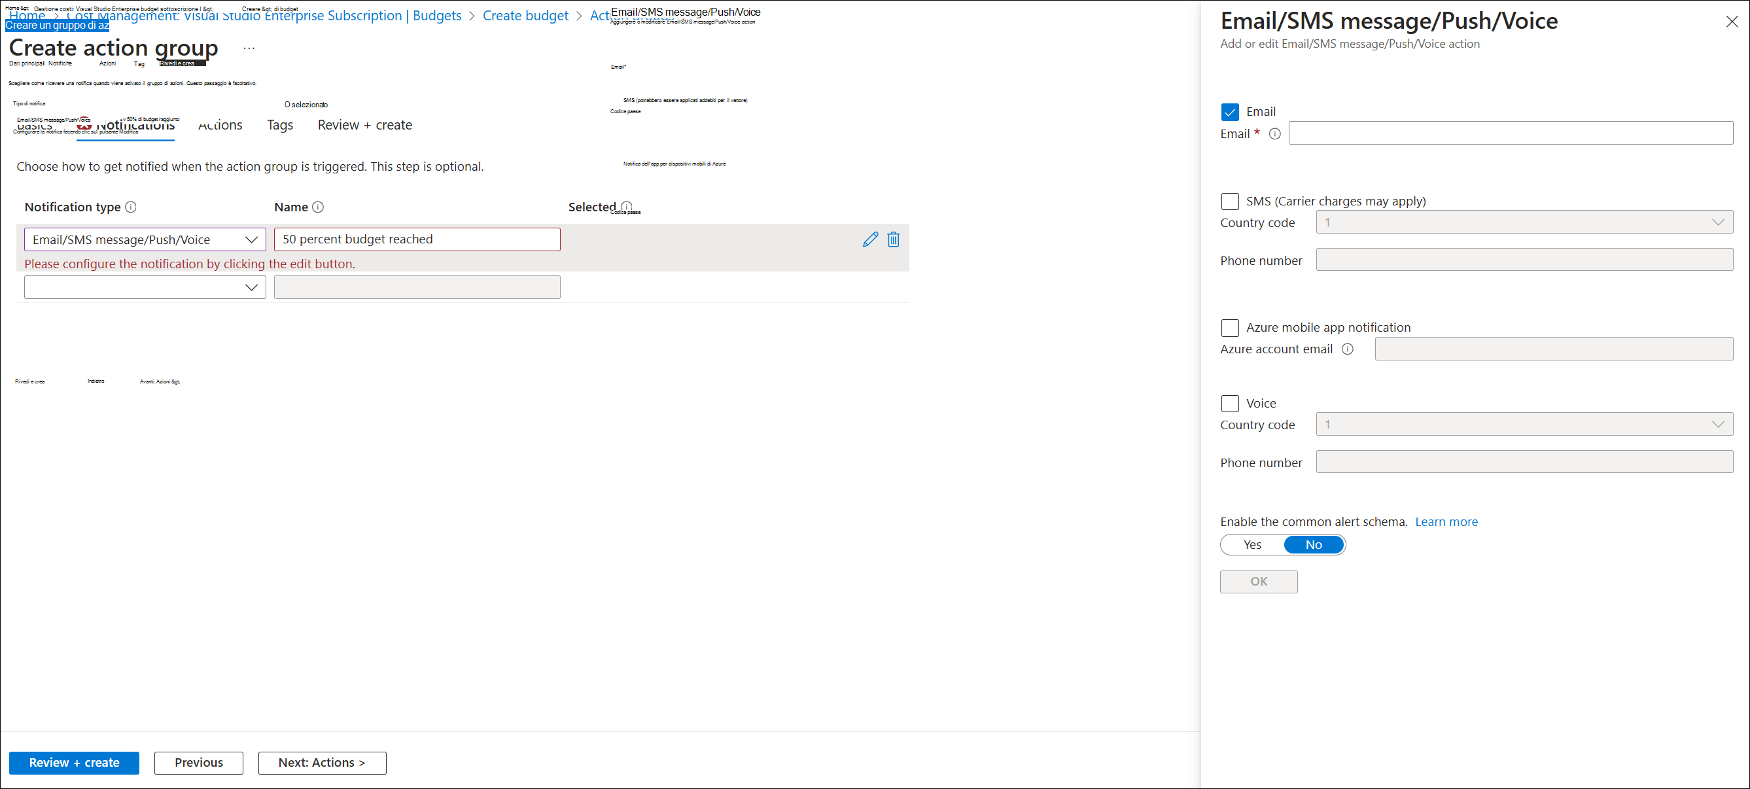This screenshot has height=789, width=1750.
Task: Click Learn more about common alert schema
Action: [1446, 521]
